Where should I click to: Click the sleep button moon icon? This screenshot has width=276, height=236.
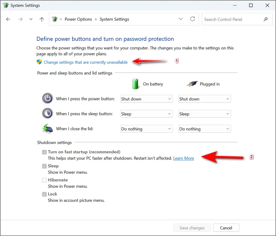point(48,114)
